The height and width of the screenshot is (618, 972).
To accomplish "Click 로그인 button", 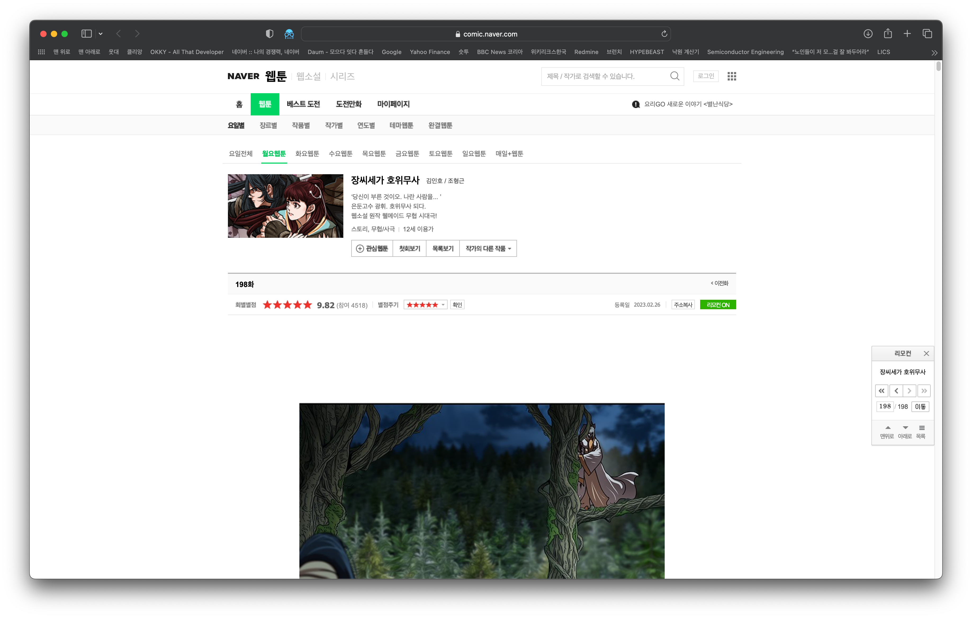I will 706,76.
